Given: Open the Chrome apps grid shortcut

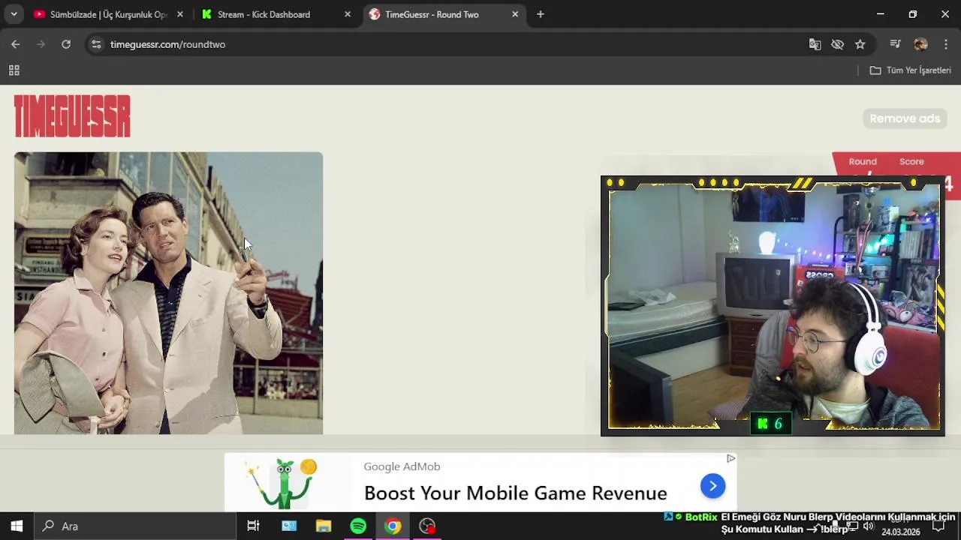Looking at the screenshot, I should (14, 70).
